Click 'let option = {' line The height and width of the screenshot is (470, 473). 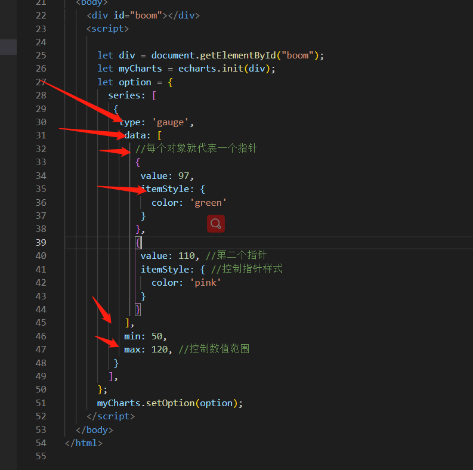[135, 82]
